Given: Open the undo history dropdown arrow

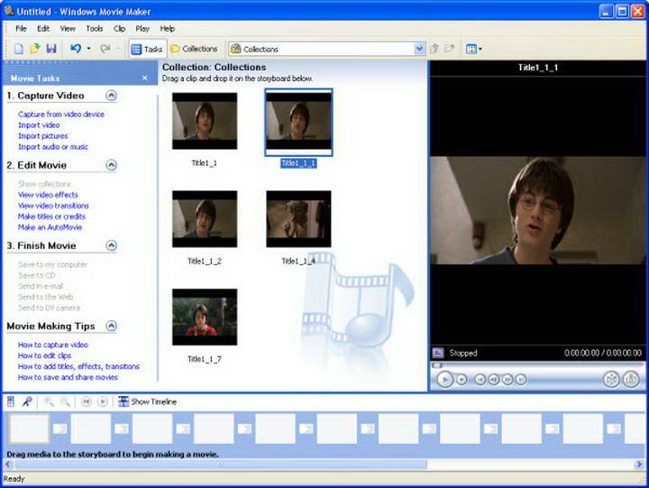Looking at the screenshot, I should pos(88,49).
